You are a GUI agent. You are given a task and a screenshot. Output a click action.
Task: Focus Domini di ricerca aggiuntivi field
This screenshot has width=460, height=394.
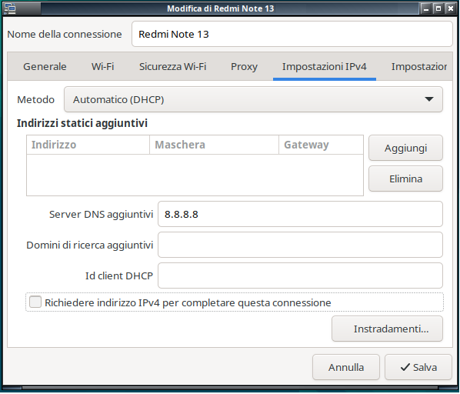[x=300, y=245]
